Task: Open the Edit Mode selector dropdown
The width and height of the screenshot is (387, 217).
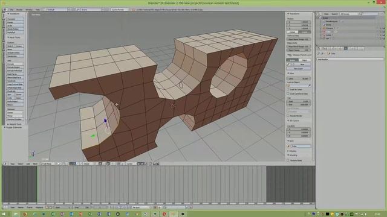Action: click(48, 163)
